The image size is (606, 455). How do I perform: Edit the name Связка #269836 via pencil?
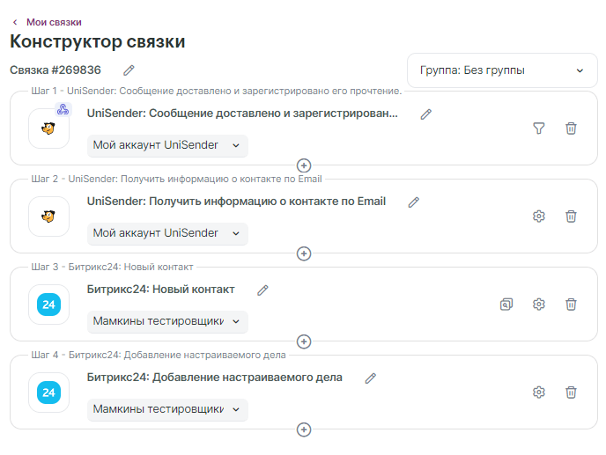(x=129, y=70)
